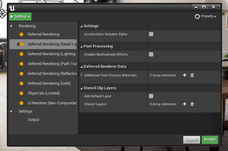This screenshot has width=228, height=151.
Task: Toggle the Deferred Rendering (Path Tracer) switch
Action: [x=20, y=64]
